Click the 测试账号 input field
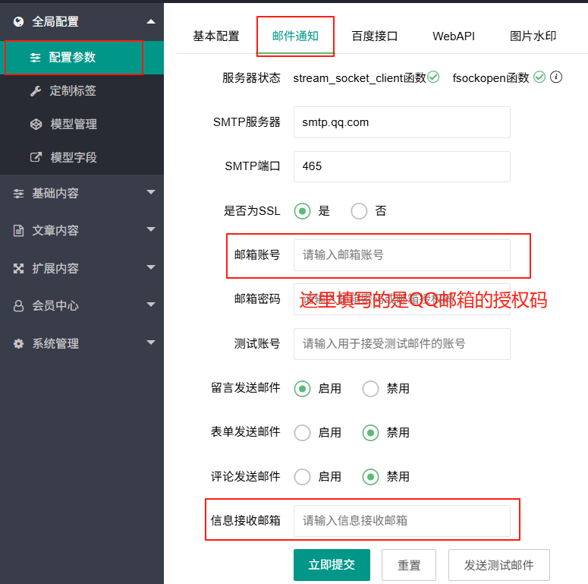Screen dimensions: 588x584 pyautogui.click(x=401, y=344)
